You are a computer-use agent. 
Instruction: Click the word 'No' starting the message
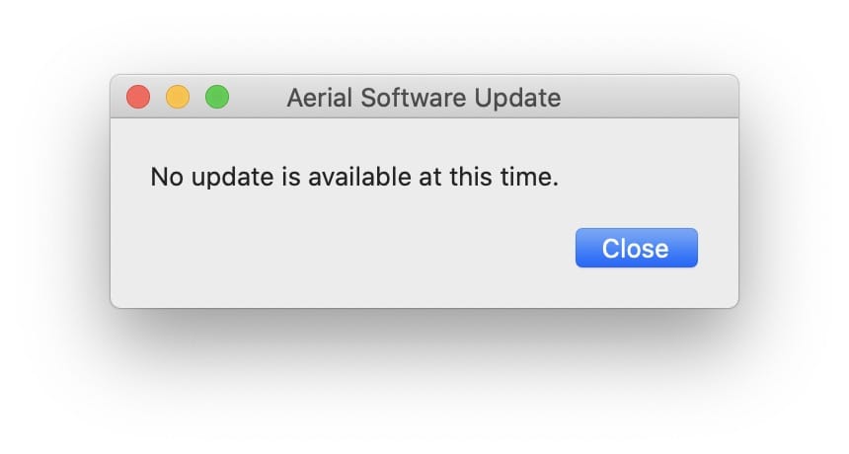click(x=167, y=177)
